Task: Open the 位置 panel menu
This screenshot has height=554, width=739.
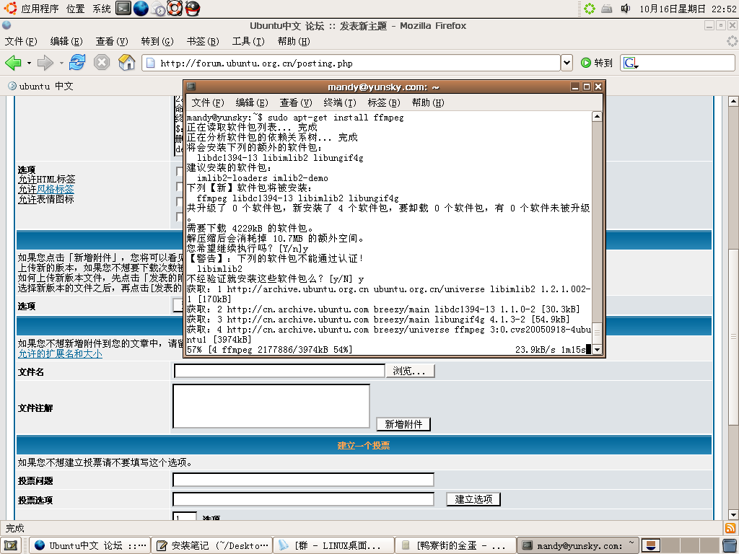Action: [x=75, y=9]
